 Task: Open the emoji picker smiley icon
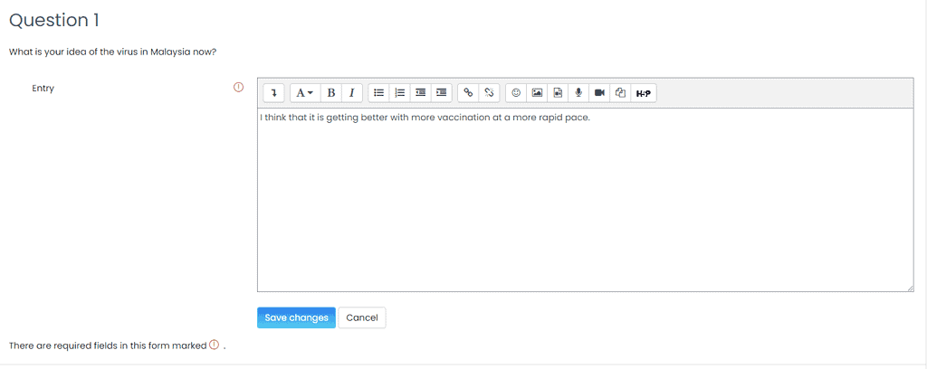(516, 92)
